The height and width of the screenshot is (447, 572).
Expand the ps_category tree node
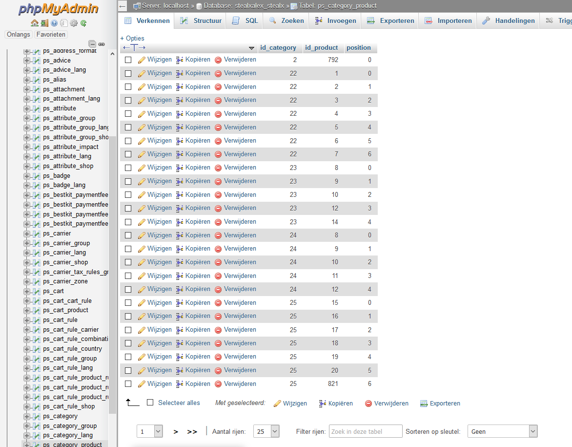pos(27,416)
